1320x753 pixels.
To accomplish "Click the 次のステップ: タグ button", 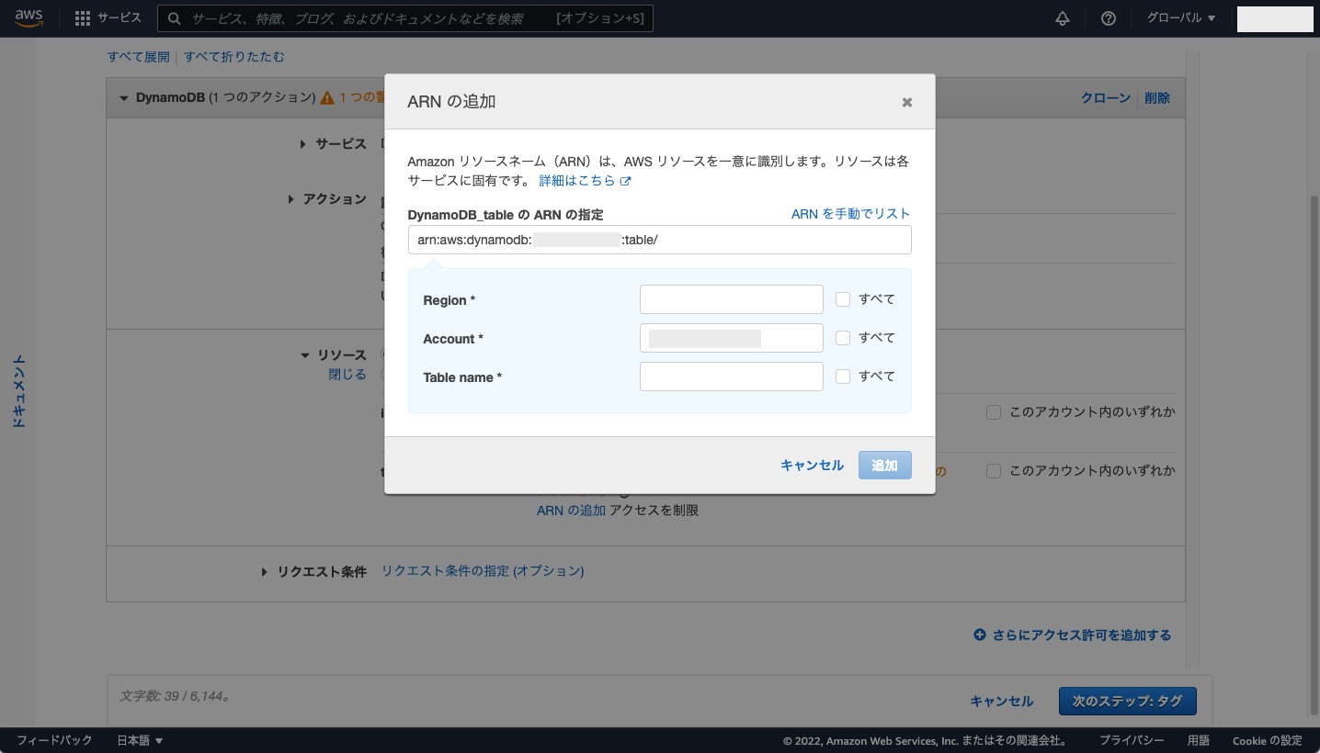I will tap(1127, 702).
